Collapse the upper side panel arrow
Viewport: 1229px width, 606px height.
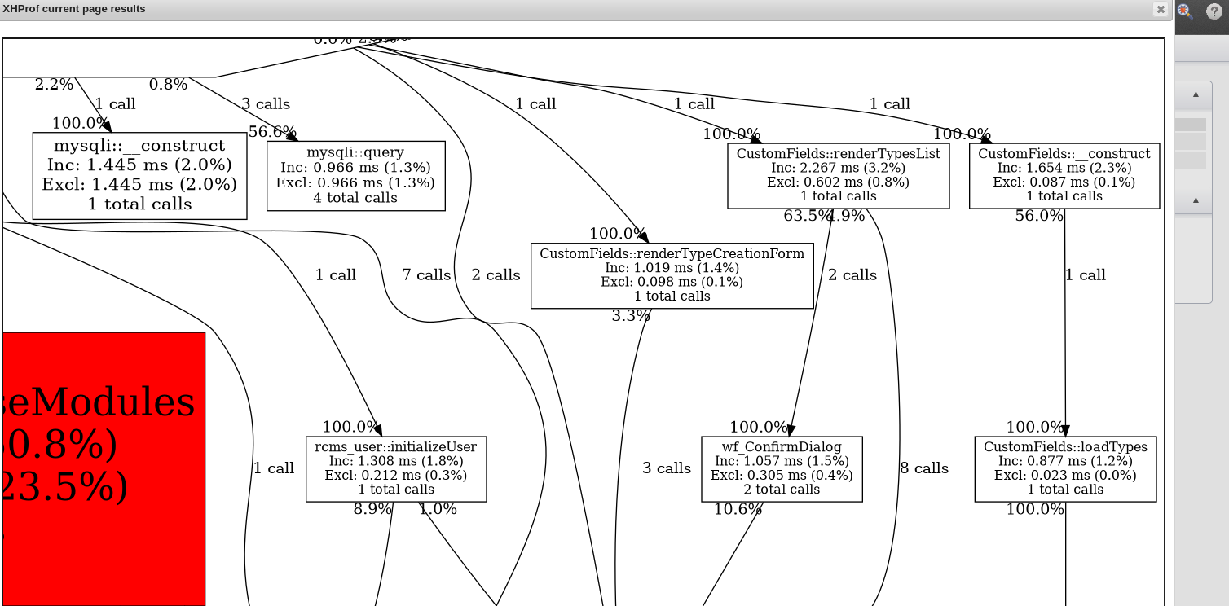click(x=1196, y=94)
